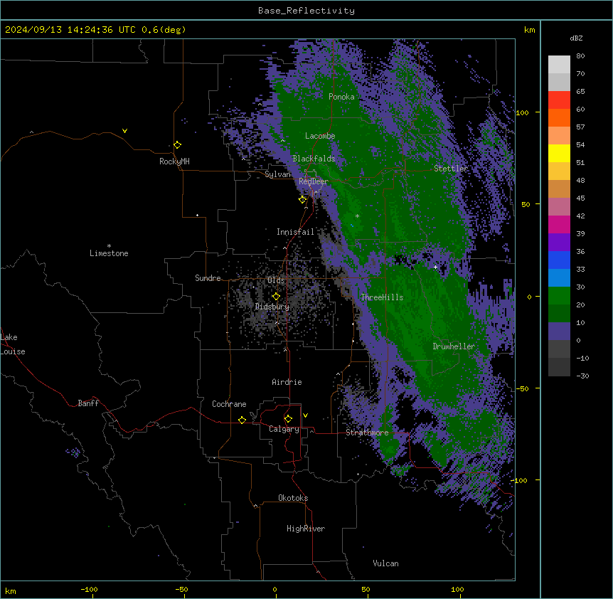Select the legend value 45
Image resolution: width=613 pixels, height=599 pixels.
[x=580, y=198]
